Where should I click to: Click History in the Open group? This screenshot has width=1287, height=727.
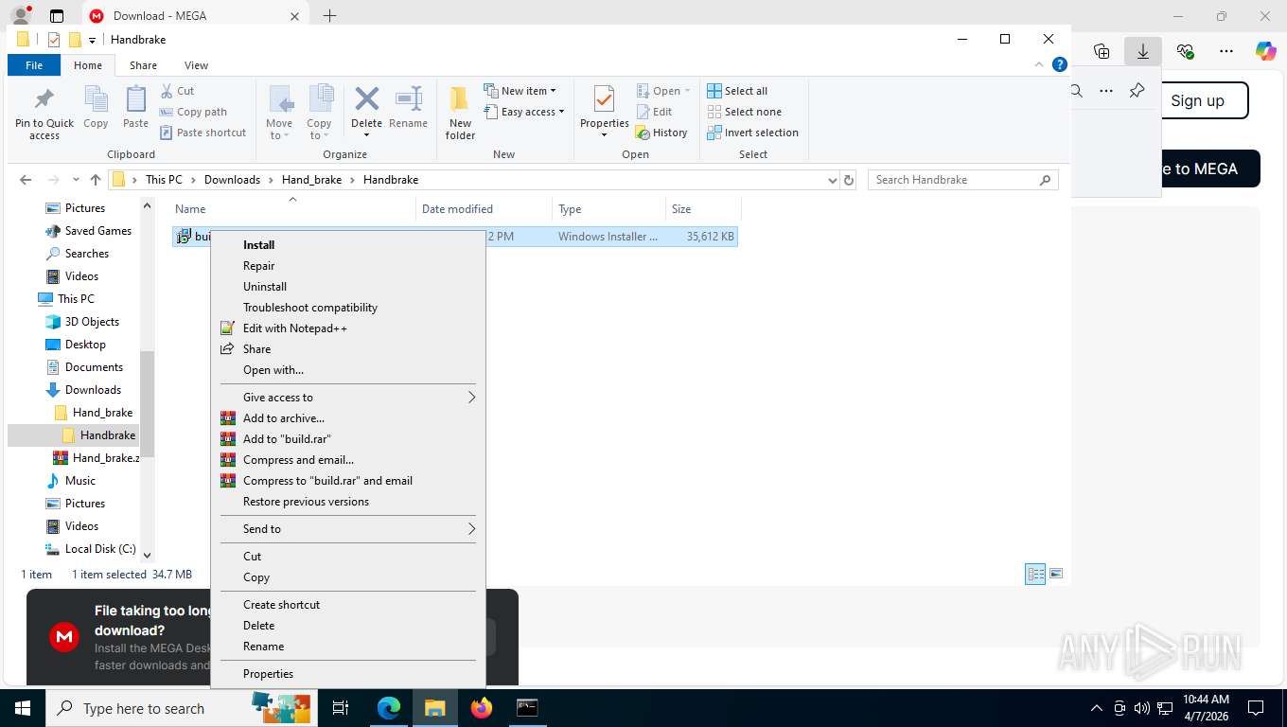(x=661, y=133)
